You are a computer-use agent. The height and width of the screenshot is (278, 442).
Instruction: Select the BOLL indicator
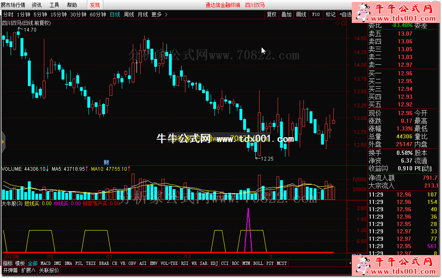(x=258, y=263)
